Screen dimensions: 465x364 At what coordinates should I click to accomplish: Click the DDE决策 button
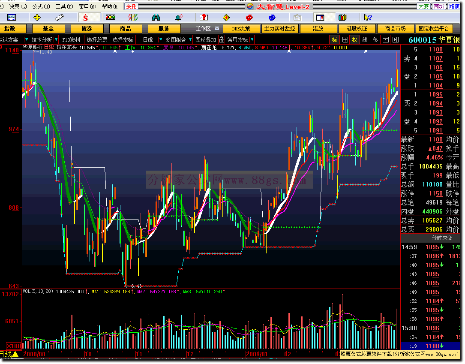241,29
